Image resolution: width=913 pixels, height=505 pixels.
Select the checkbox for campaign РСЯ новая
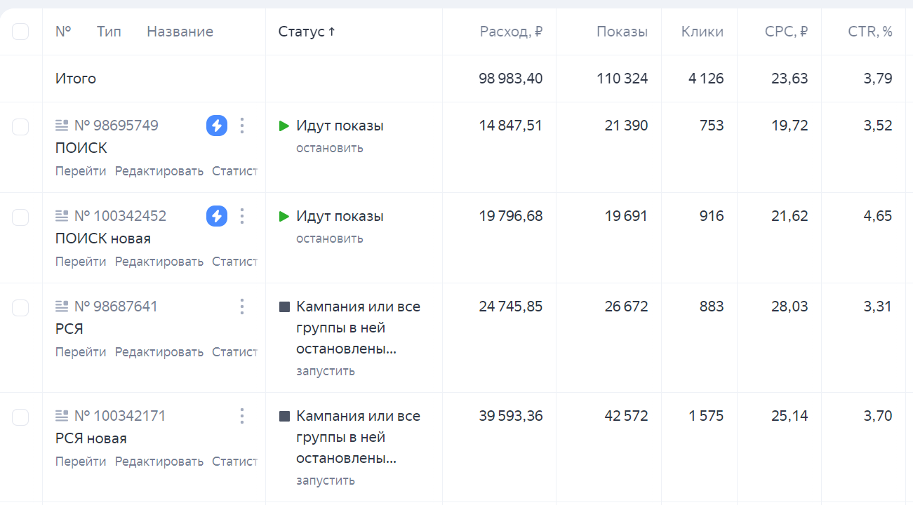coord(21,417)
